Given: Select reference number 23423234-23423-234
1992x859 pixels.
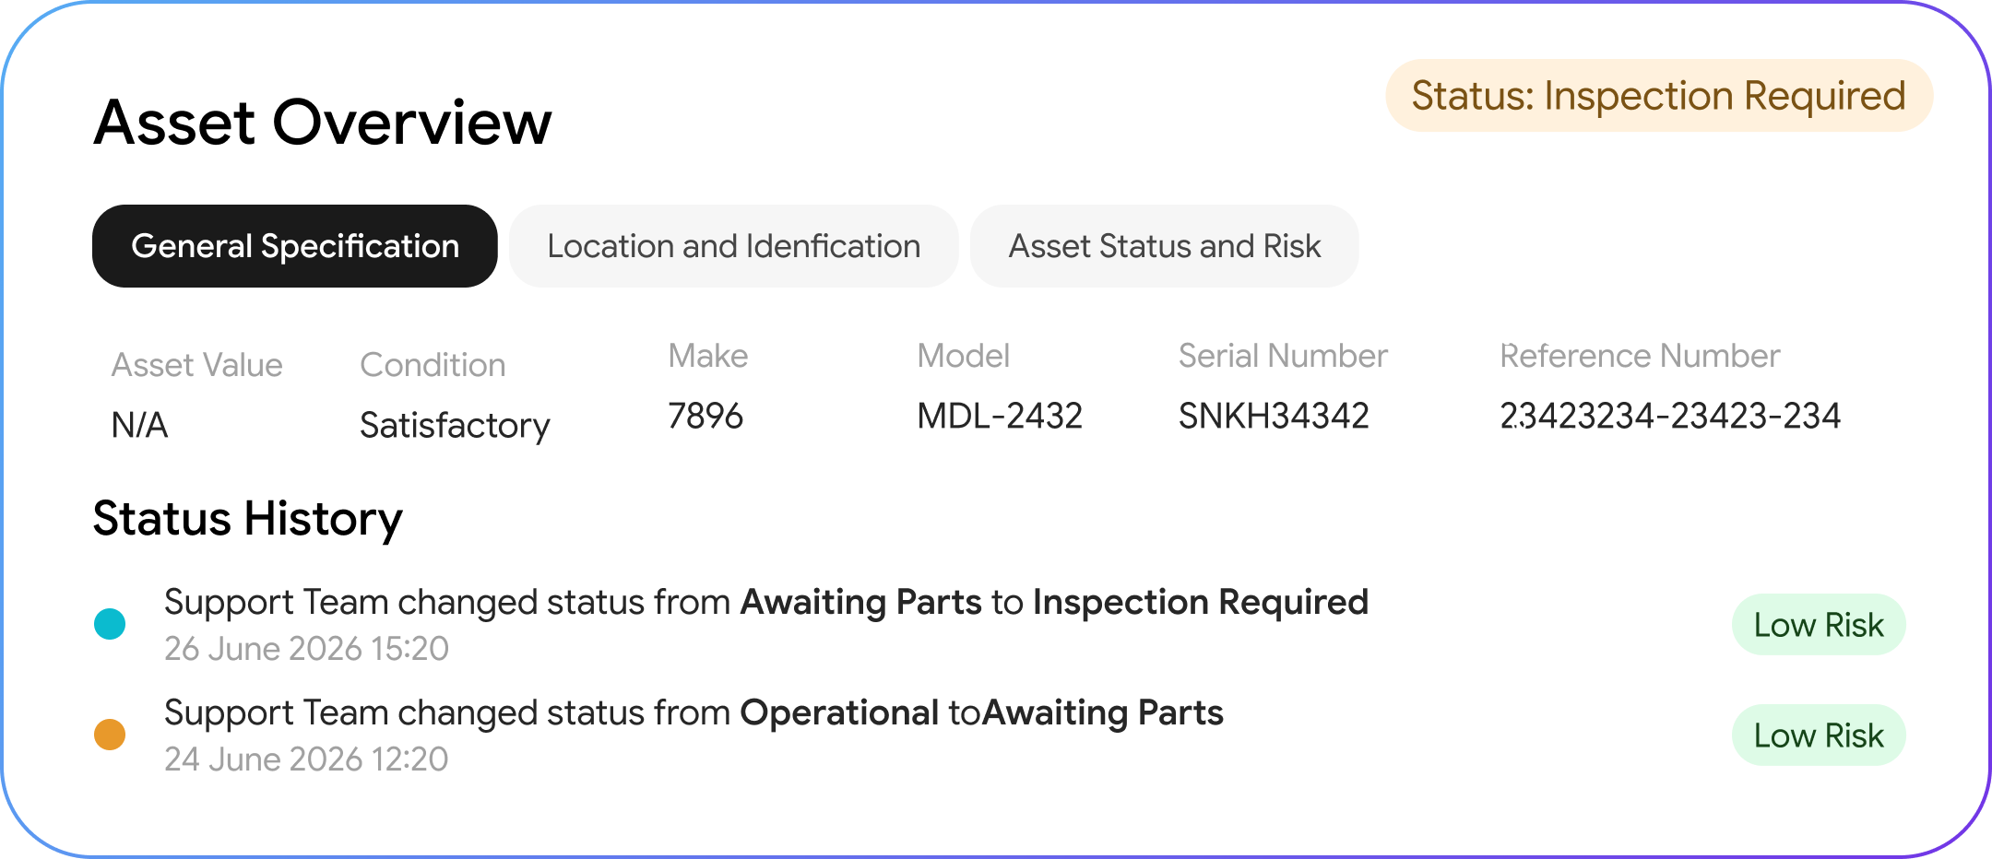Looking at the screenshot, I should (1670, 417).
